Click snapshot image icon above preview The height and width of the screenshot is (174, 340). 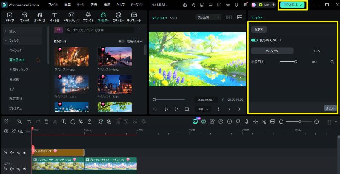pyautogui.click(x=240, y=17)
